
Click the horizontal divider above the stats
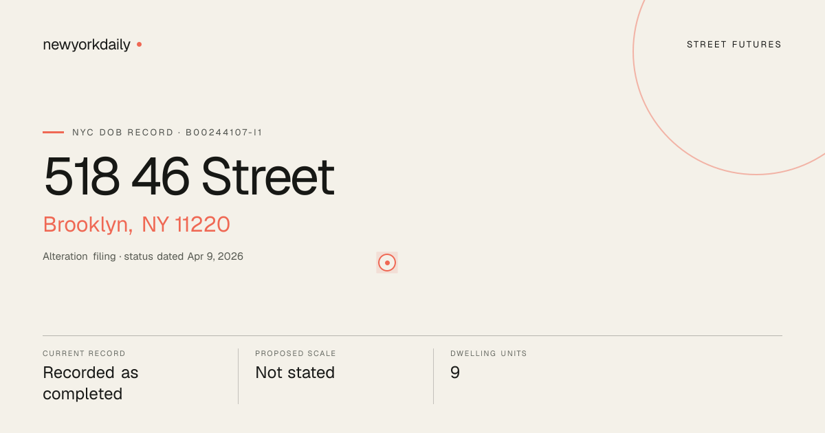pos(412,335)
